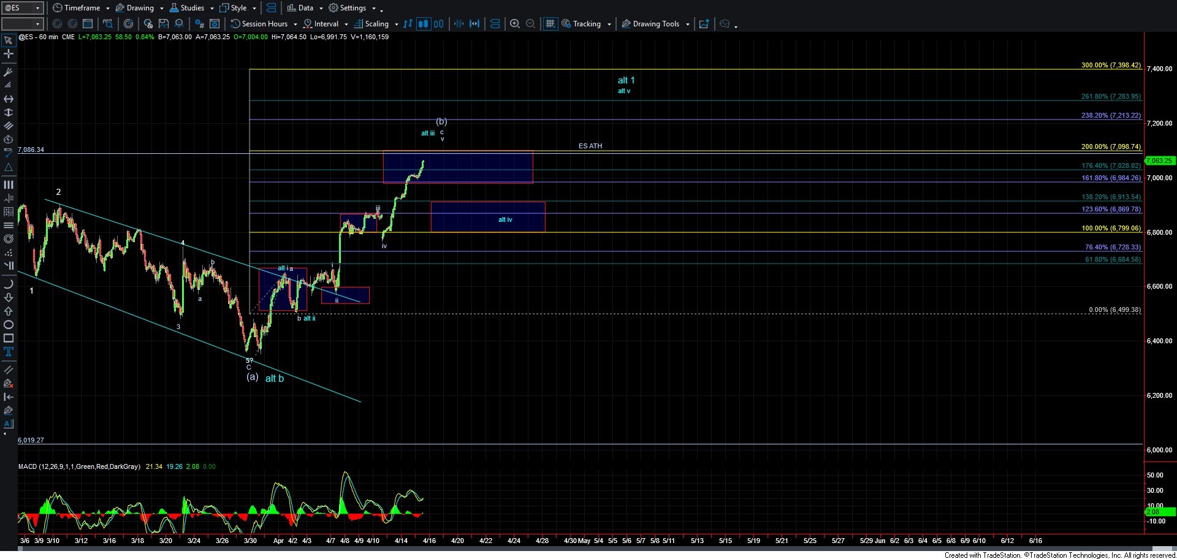Click the zoom out magnifier icon
The width and height of the screenshot is (1177, 559).
531,24
